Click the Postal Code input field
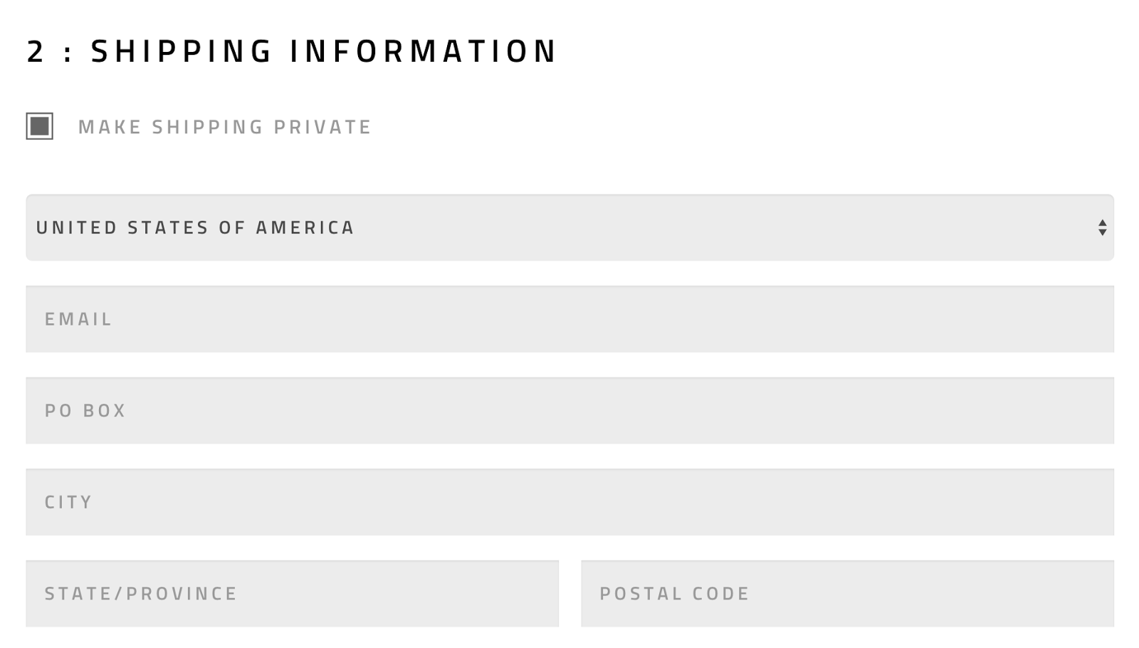 tap(847, 594)
